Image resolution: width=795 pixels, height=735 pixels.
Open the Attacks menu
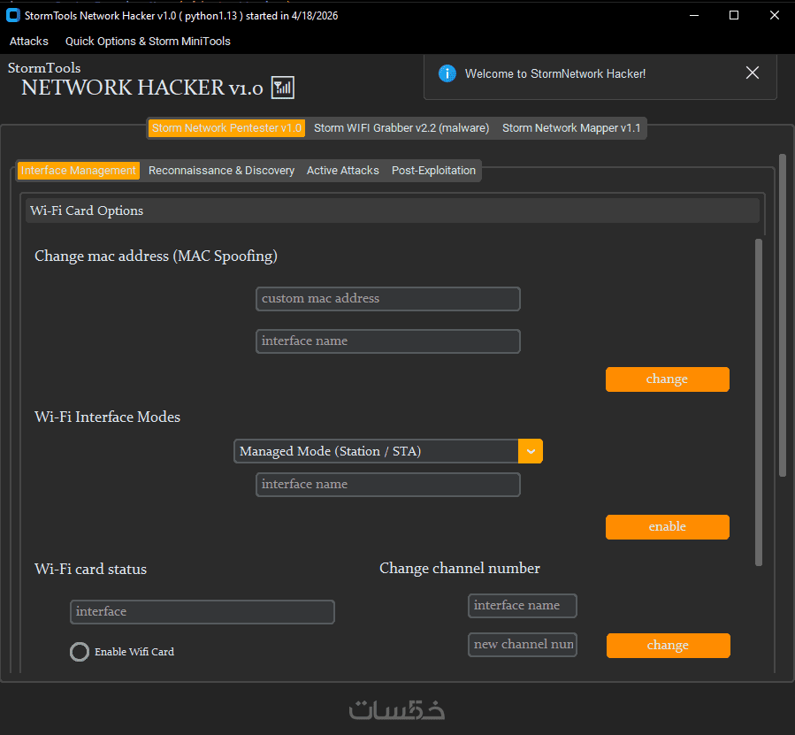click(x=29, y=41)
